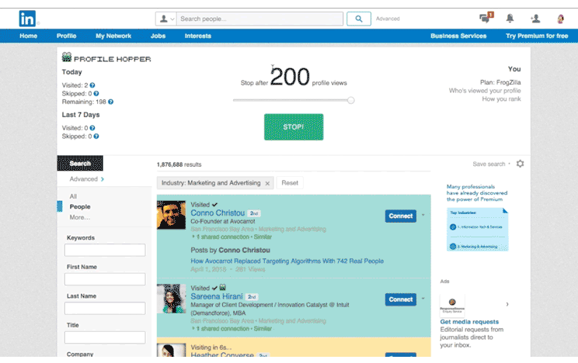Open Conno Christou's profile photo
The height and width of the screenshot is (363, 578).
[x=171, y=215]
